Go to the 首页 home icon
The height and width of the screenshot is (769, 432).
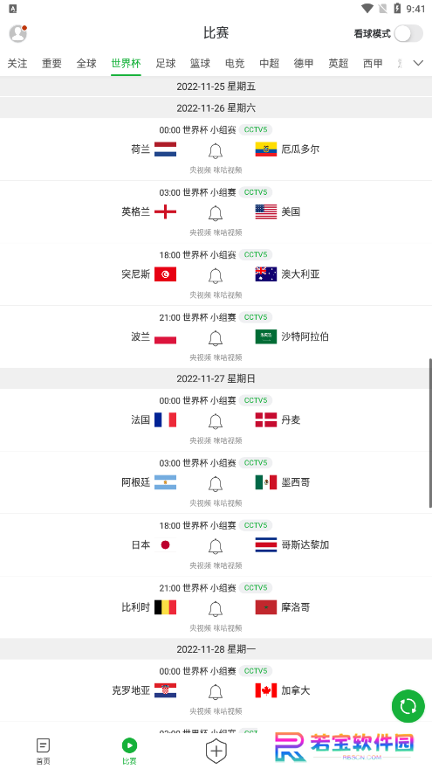(43, 752)
